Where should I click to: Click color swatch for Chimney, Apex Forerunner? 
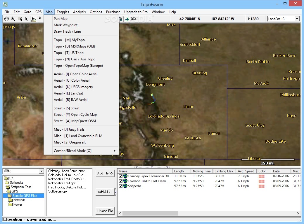pyautogui.click(x=262, y=176)
